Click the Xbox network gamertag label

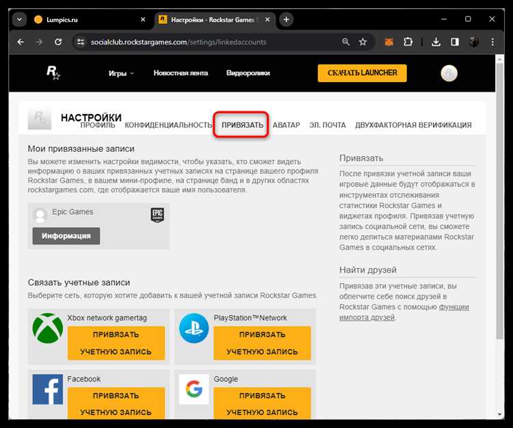[107, 318]
